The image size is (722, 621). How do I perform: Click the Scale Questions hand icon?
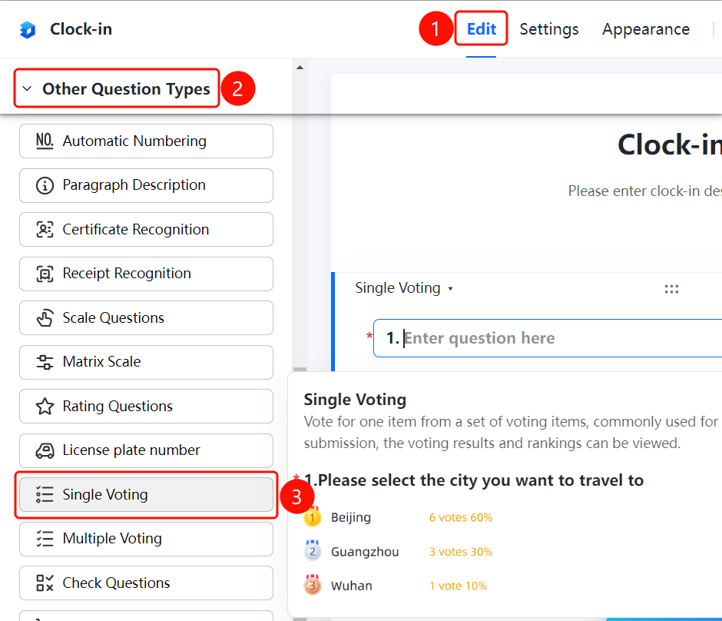coord(45,318)
